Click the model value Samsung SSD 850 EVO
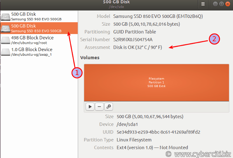233x158 pixels. coord(158,16)
